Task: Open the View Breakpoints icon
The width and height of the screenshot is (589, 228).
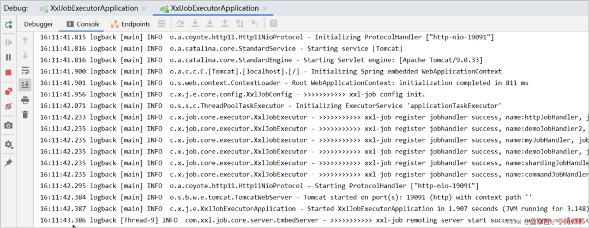Action: tap(9, 92)
